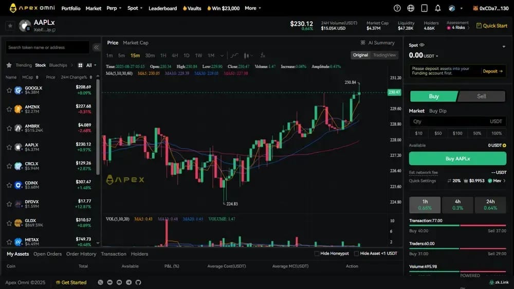This screenshot has width=514, height=289.
Task: Open the mobile app phone icon
Action: click(424, 8)
